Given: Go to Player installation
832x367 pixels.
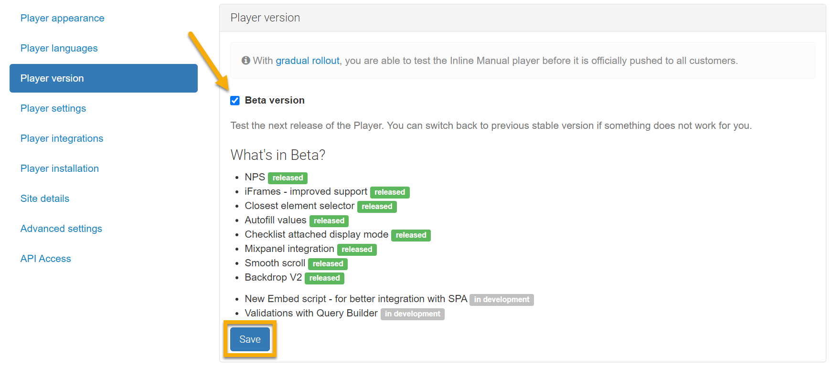Looking at the screenshot, I should [x=59, y=168].
